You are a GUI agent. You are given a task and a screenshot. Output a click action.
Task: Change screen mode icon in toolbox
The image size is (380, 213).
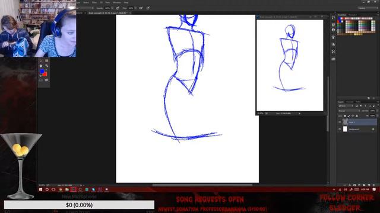(46, 80)
